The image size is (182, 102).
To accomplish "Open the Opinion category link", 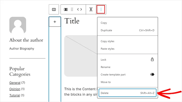I will click(x=15, y=89).
